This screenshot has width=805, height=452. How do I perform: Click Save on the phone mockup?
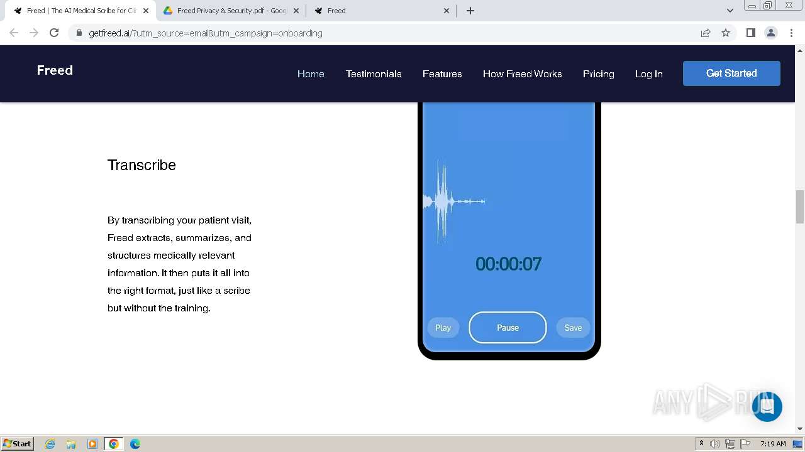pyautogui.click(x=573, y=328)
